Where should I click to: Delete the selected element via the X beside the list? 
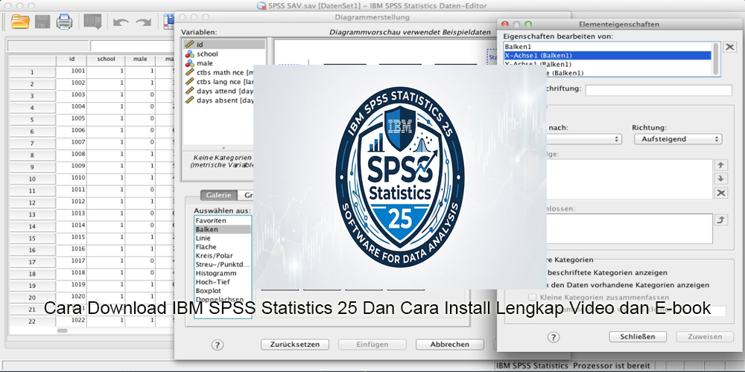point(730,47)
